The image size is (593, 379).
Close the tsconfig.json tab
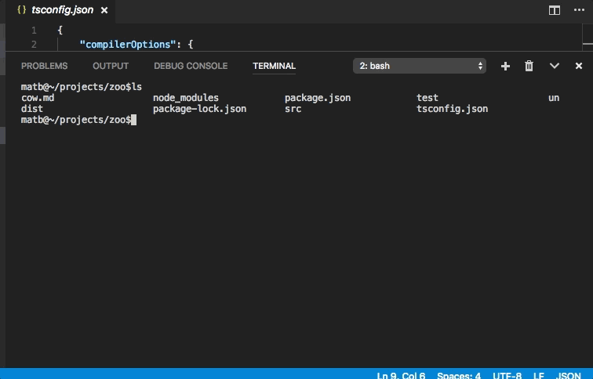[104, 10]
